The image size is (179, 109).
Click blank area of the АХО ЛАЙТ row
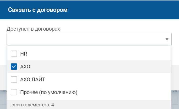[110, 79]
